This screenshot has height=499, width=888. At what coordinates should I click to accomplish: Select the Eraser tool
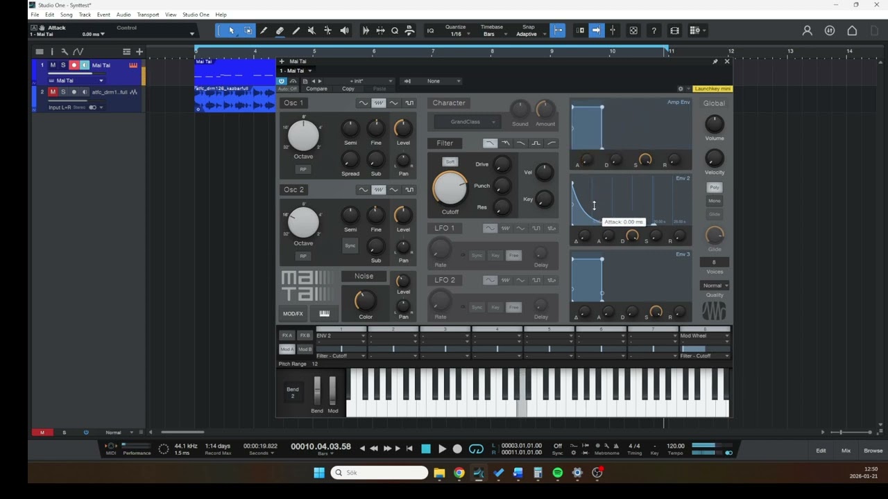point(280,30)
